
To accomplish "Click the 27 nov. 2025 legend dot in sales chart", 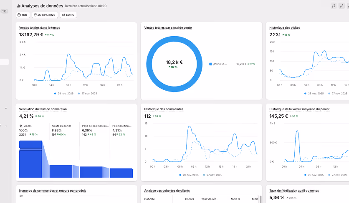I will pyautogui.click(x=79, y=94).
